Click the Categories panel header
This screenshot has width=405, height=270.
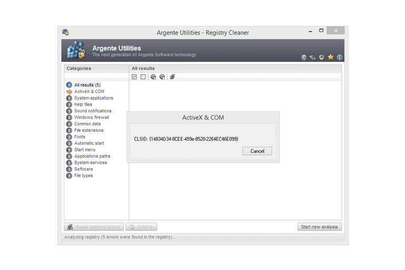click(x=97, y=69)
